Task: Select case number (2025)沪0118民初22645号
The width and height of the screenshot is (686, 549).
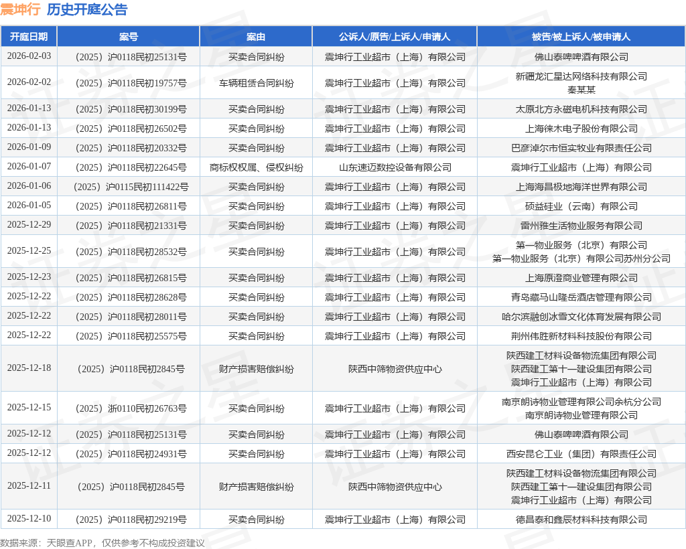Action: 131,167
